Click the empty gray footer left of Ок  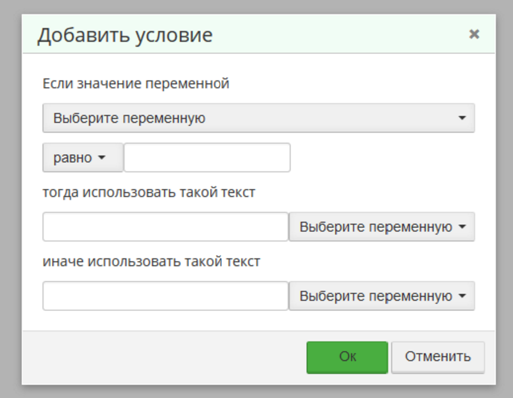[x=165, y=357]
